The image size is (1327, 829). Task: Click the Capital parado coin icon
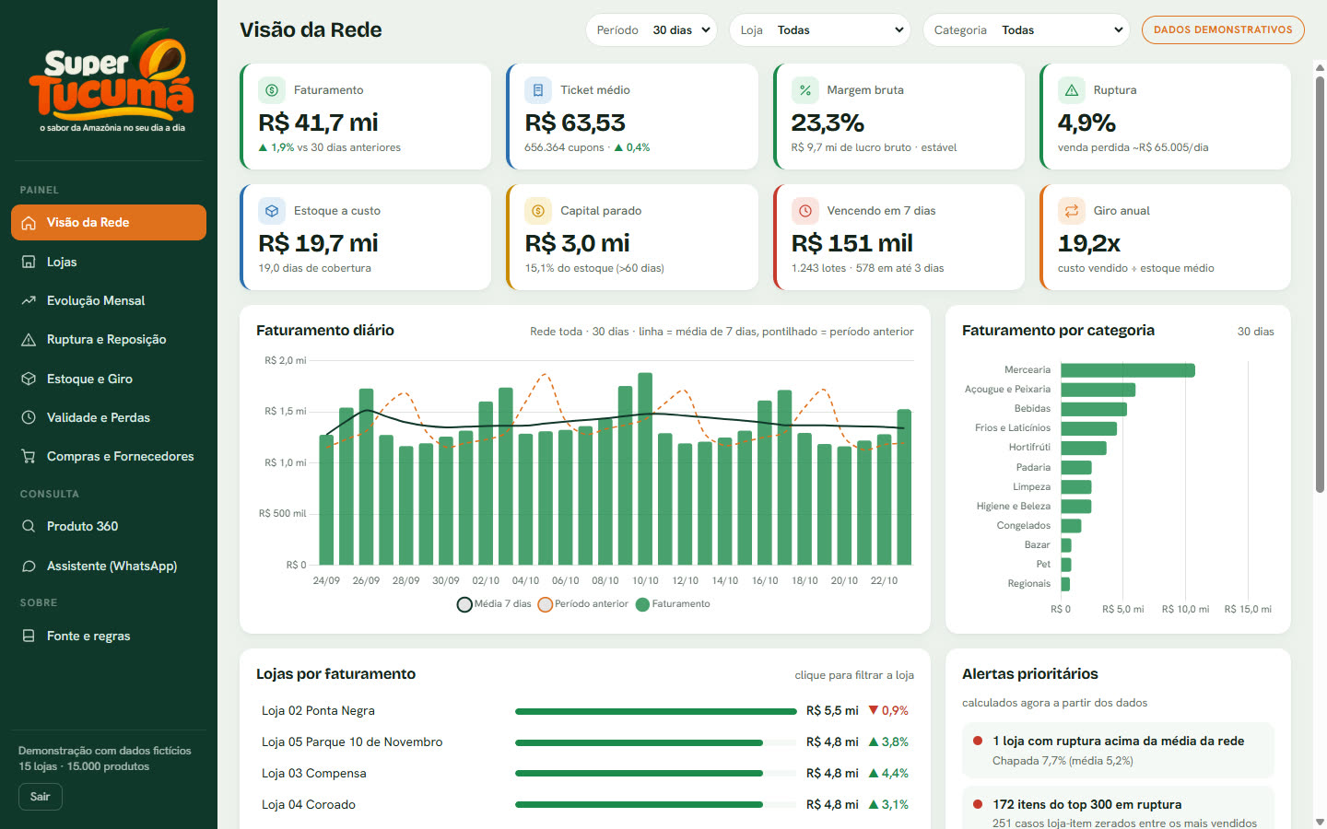(x=538, y=211)
